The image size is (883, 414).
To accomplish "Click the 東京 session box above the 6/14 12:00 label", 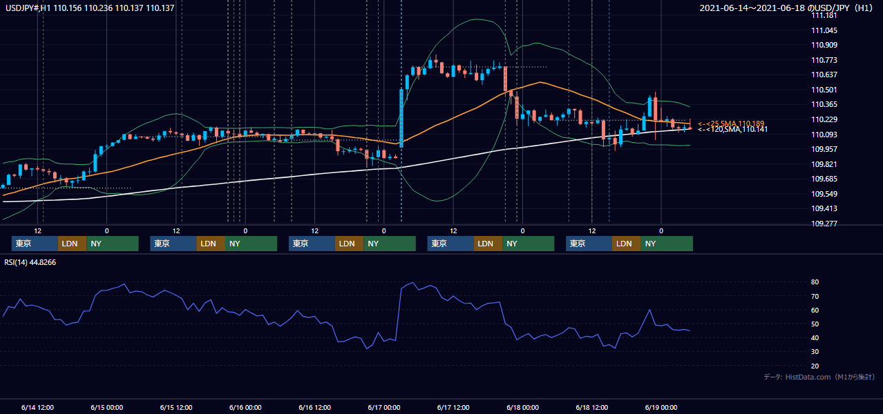I will point(35,244).
